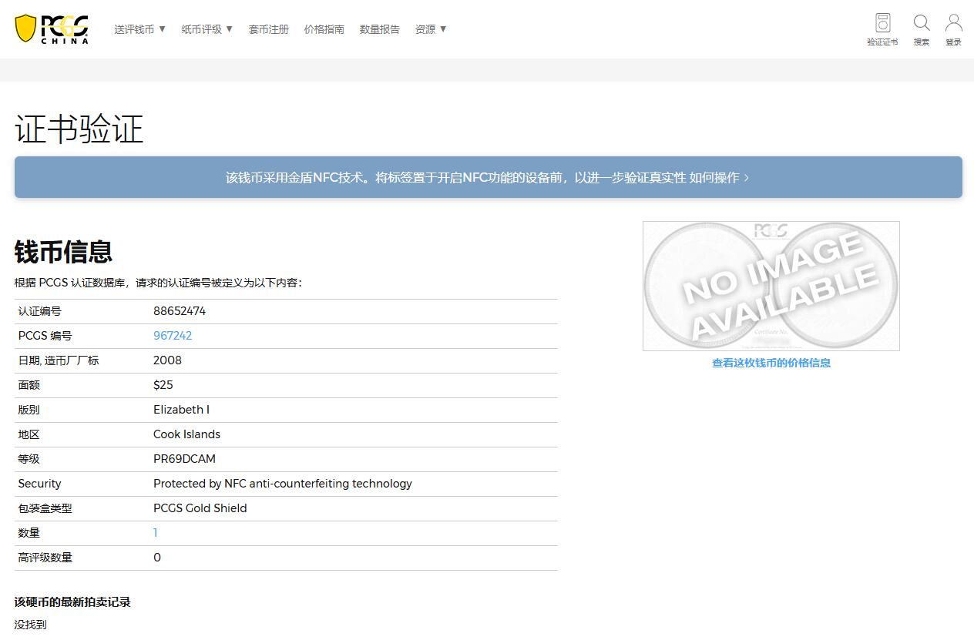The height and width of the screenshot is (640, 974).
Task: Select the date value 2008
Action: click(167, 360)
